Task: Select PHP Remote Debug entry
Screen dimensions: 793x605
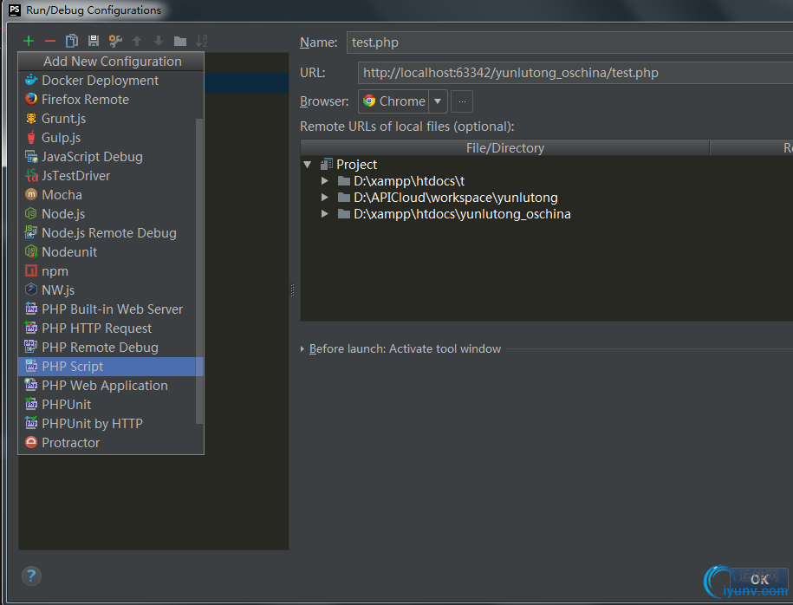Action: pos(107,348)
